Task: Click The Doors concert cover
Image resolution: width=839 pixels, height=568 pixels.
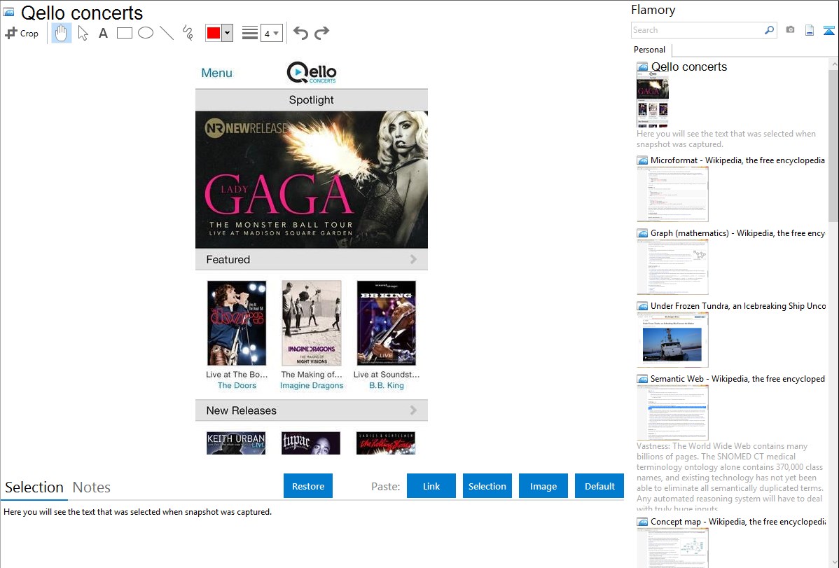Action: point(237,323)
